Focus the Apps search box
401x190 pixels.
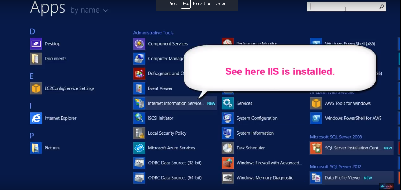click(x=346, y=7)
